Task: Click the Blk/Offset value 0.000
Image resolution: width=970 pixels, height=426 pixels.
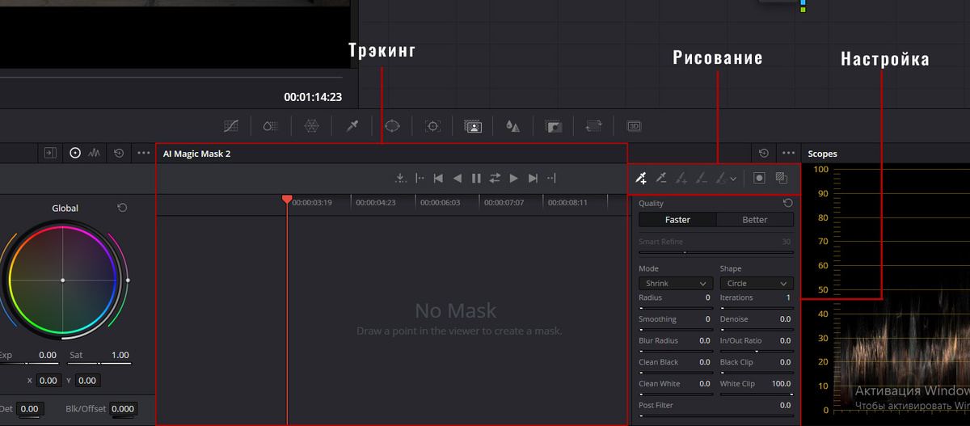Action: [x=123, y=409]
